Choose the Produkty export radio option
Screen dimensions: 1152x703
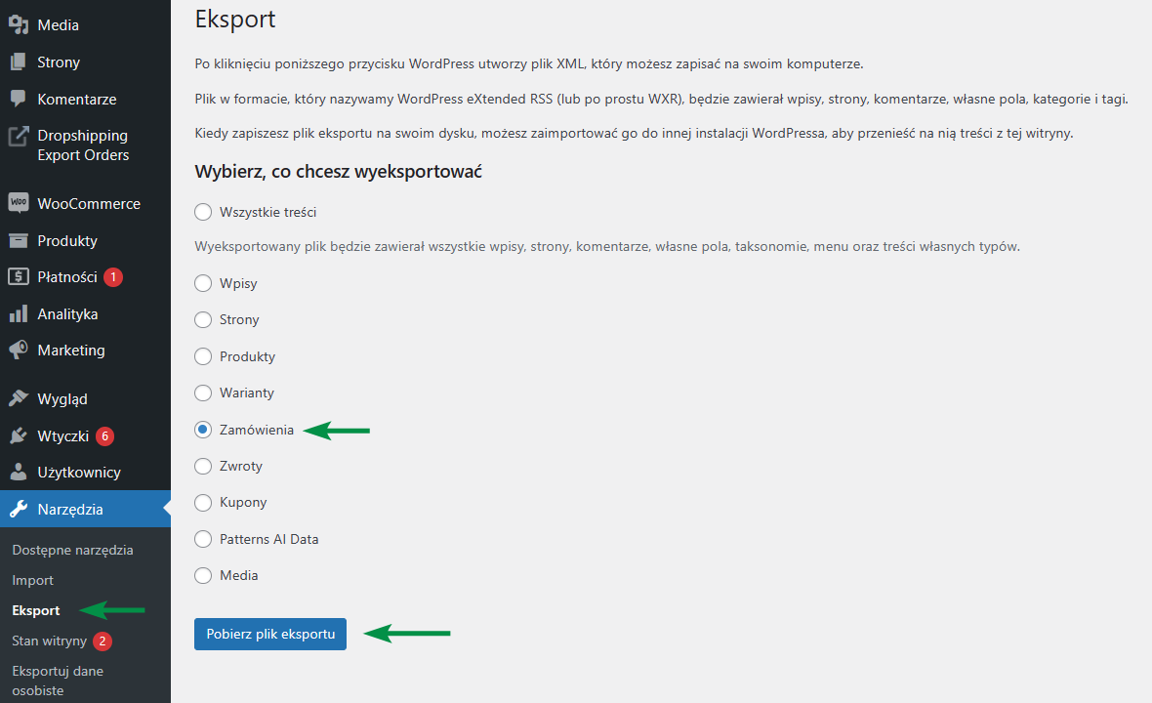(203, 356)
